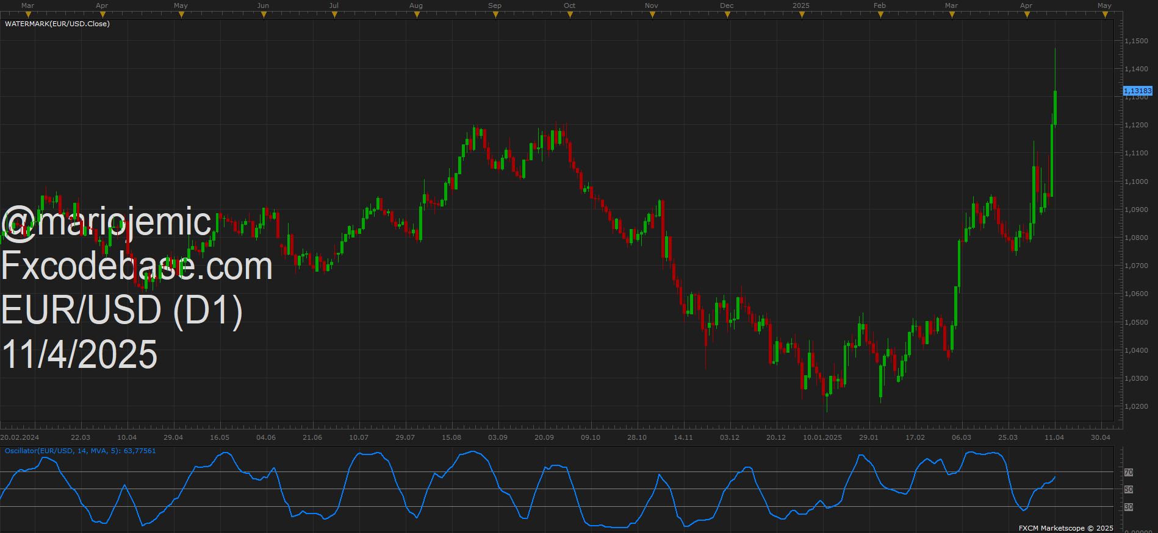This screenshot has height=533, width=1158.
Task: Click the current price tag 1,13183
Action: (1138, 91)
